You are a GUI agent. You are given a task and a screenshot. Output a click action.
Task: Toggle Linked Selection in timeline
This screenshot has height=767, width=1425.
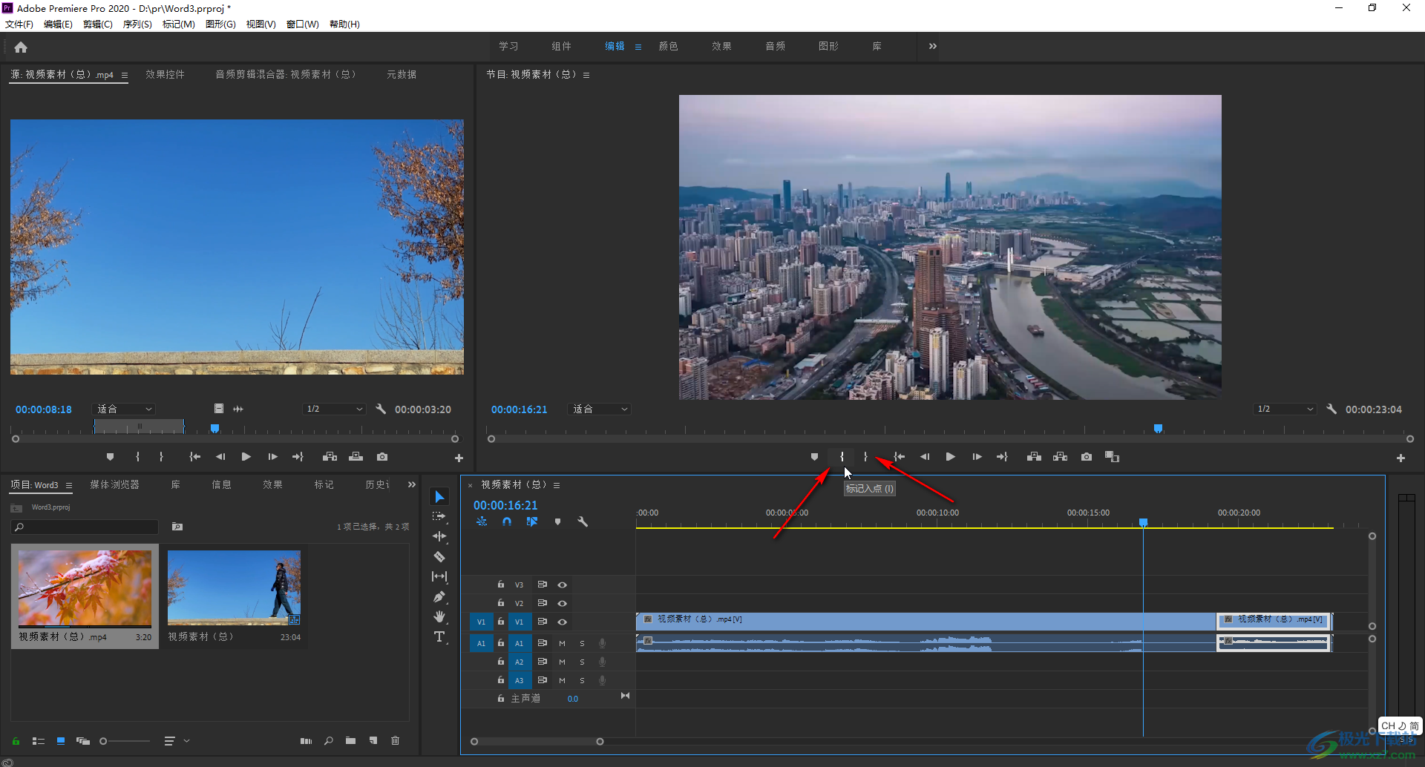click(532, 521)
